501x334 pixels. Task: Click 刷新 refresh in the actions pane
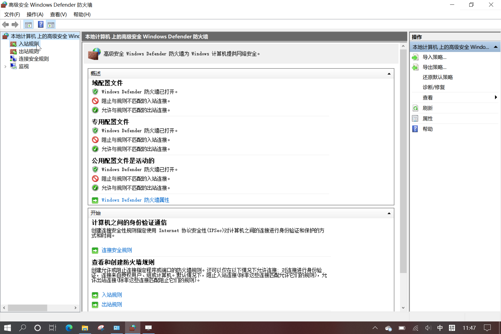(427, 108)
